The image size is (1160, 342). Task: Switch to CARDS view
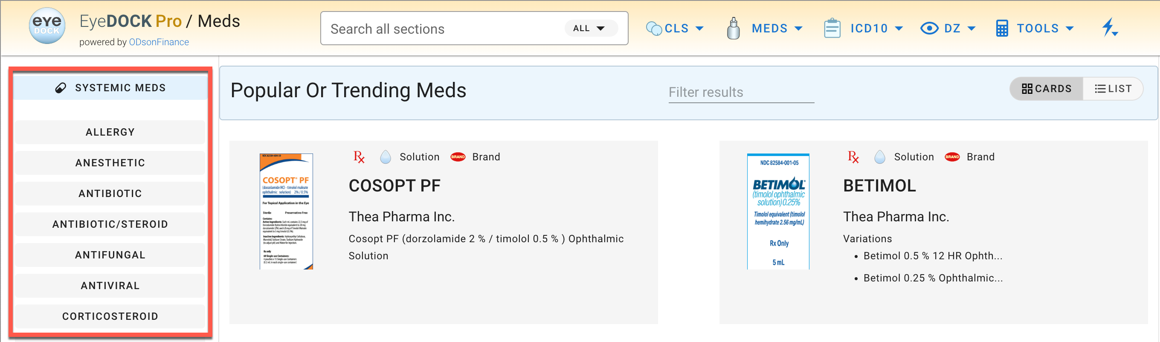(x=1046, y=89)
